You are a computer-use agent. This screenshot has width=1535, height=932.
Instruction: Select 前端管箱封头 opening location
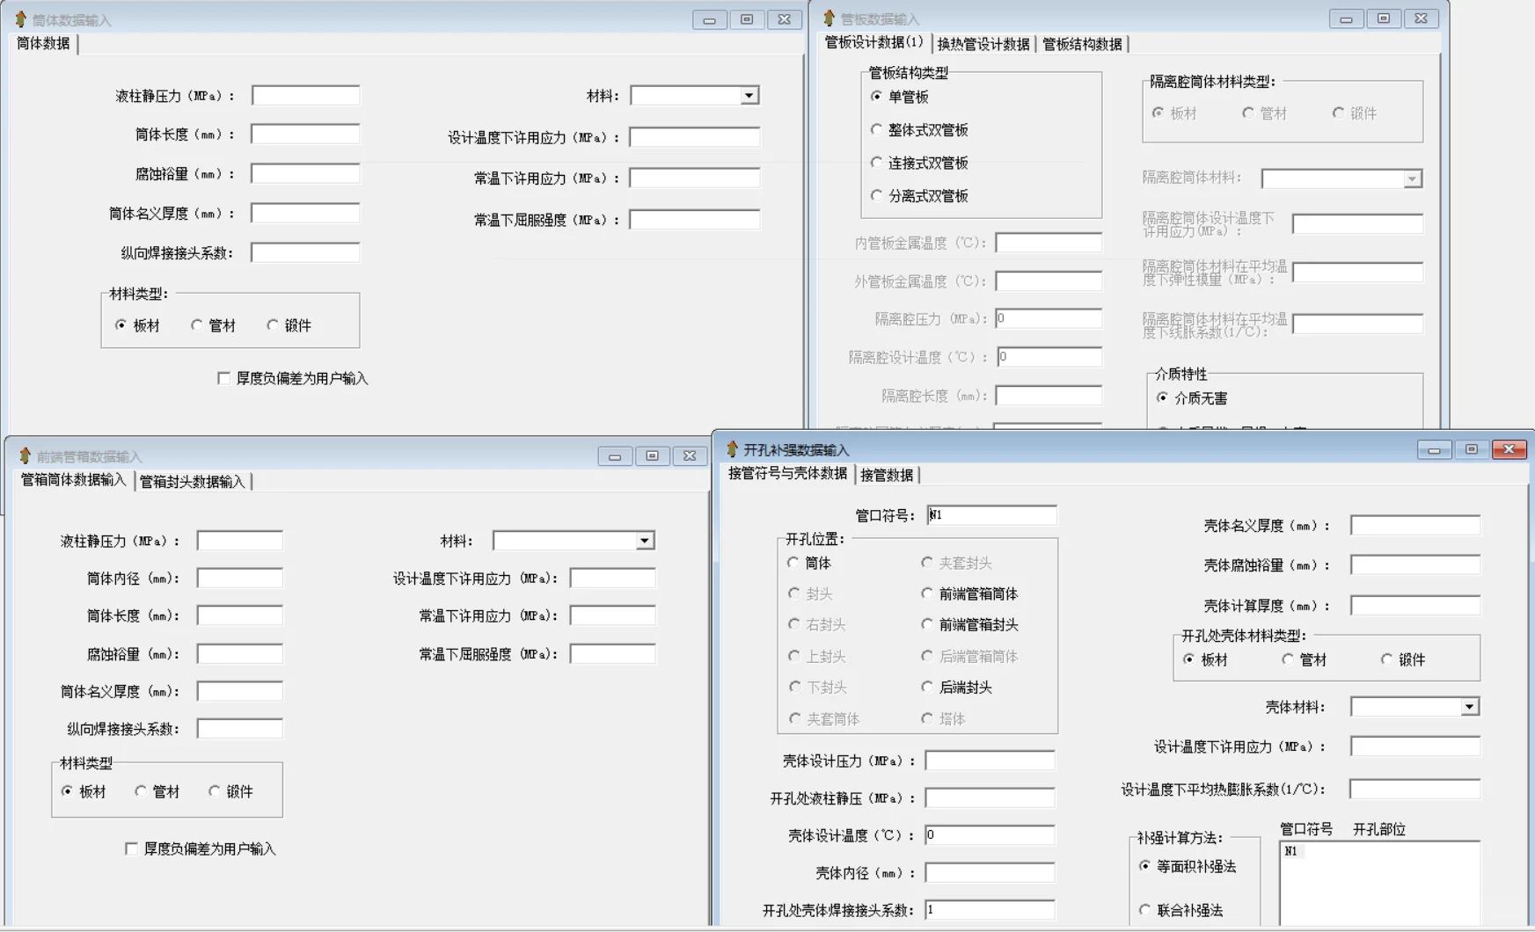[x=927, y=625]
